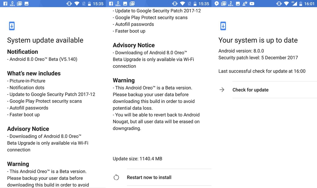Tap the 16:01 status bar clock
The image size is (317, 188).
coord(309,4)
